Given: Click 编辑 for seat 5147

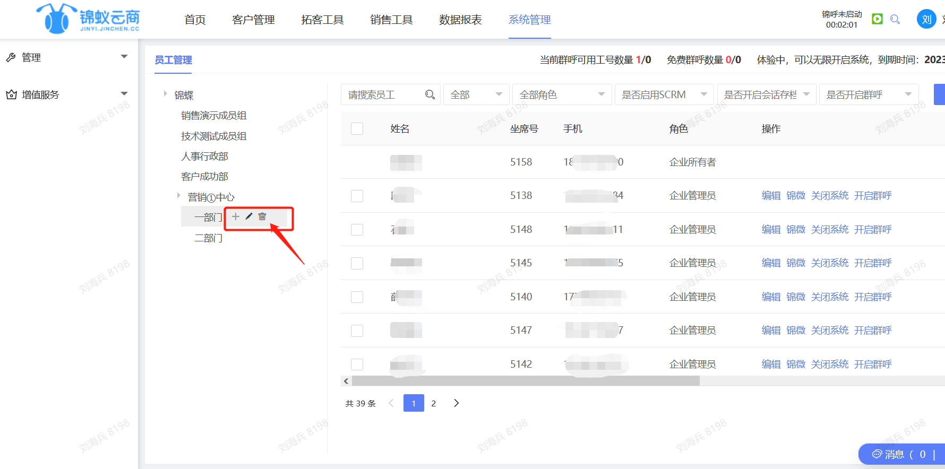Looking at the screenshot, I should tap(771, 331).
